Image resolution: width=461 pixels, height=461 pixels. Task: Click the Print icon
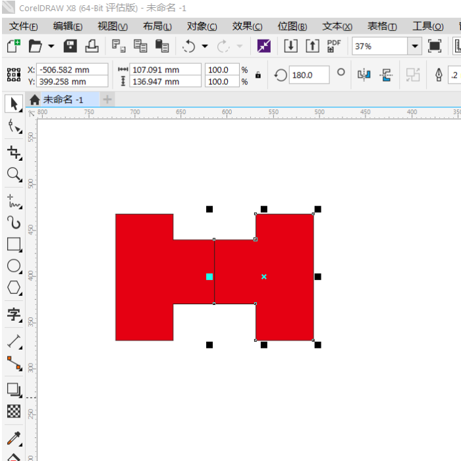[92, 46]
